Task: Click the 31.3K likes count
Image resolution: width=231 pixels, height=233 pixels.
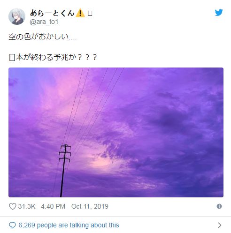Action: (27, 206)
